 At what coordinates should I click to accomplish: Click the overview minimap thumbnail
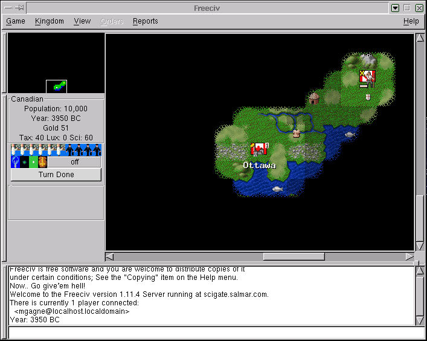[56, 86]
